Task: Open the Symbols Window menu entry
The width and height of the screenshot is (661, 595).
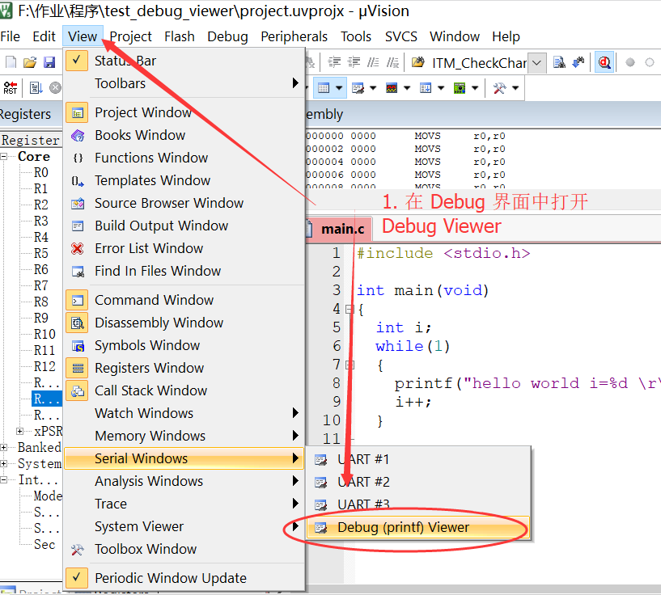Action: coord(184,345)
